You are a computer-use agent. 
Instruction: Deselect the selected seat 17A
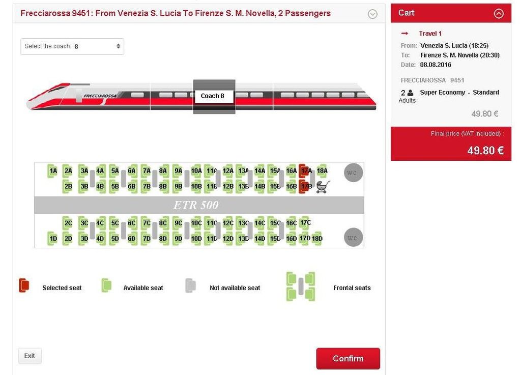305,171
